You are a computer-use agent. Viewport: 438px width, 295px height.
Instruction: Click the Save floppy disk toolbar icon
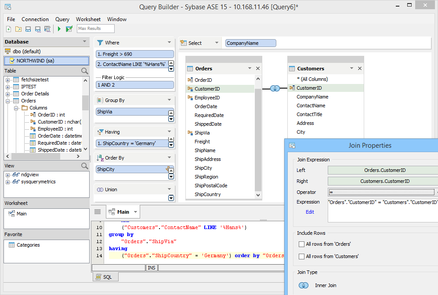(x=28, y=29)
